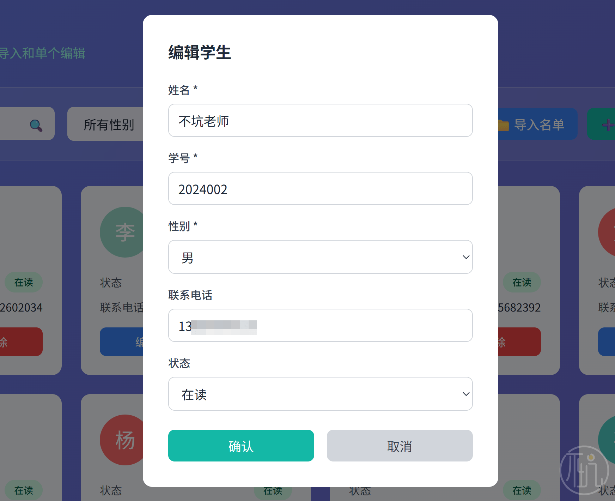This screenshot has height=501, width=615.
Task: Click the green plus add icon
Action: (x=607, y=125)
